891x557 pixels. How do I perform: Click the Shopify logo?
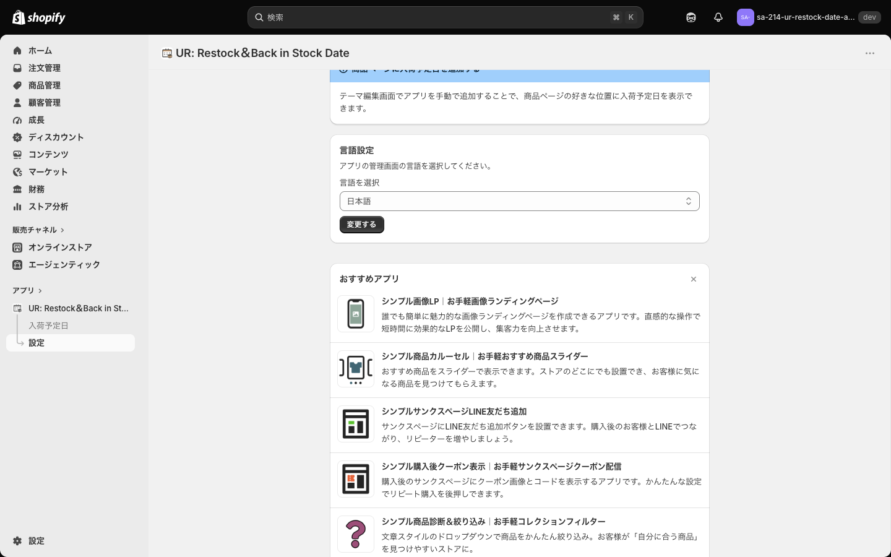39,17
